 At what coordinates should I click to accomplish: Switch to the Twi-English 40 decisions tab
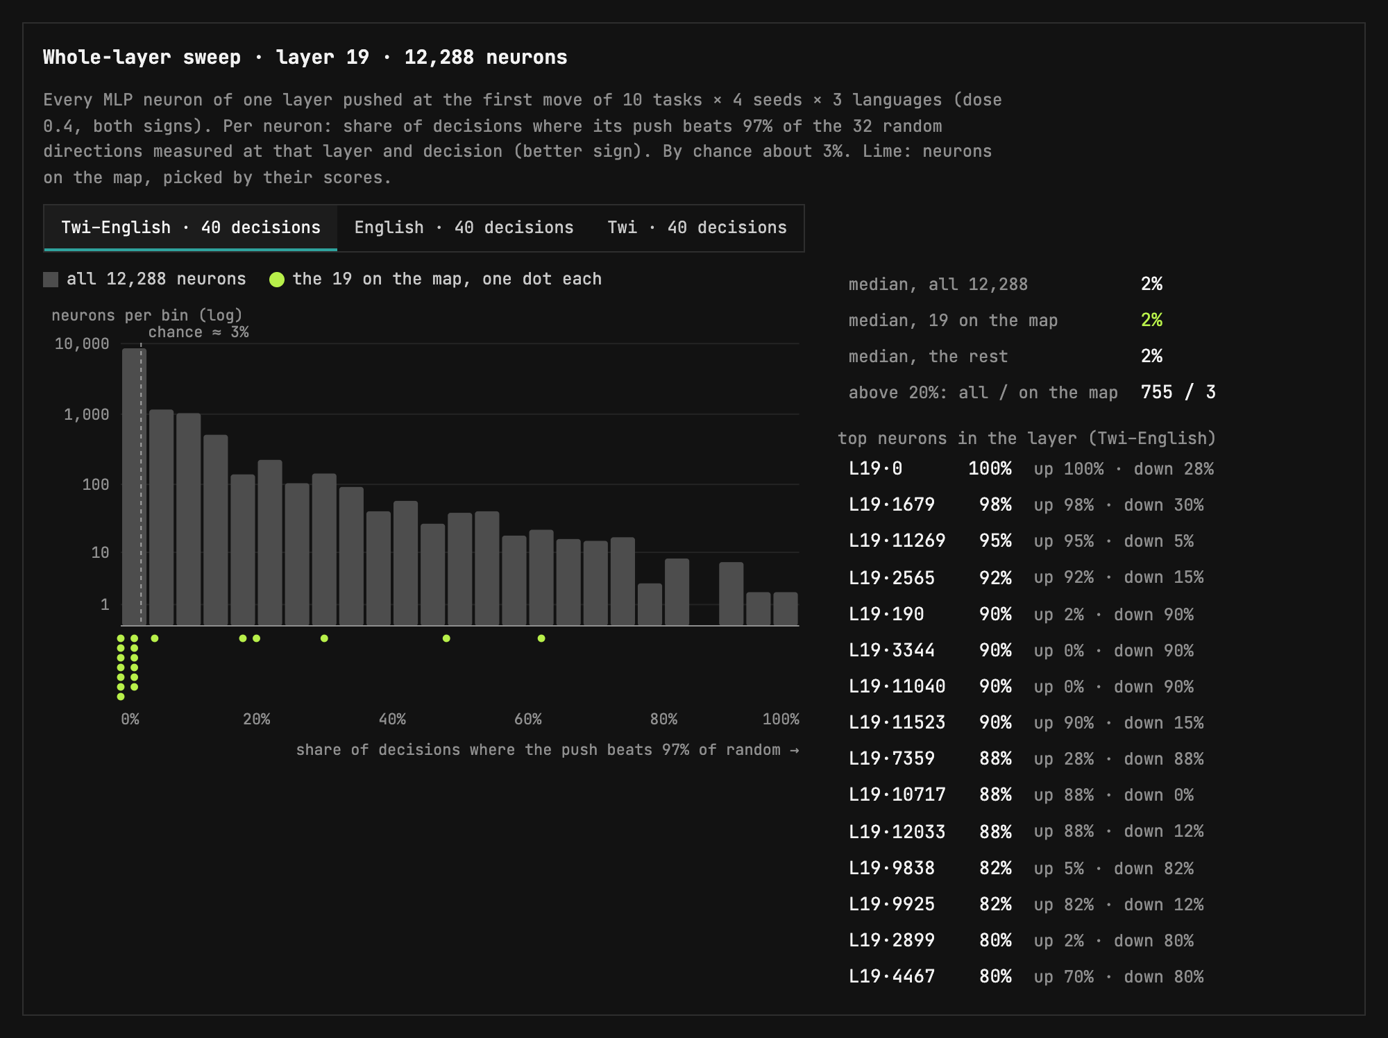[x=191, y=228]
